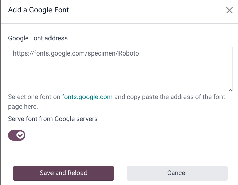Image resolution: width=238 pixels, height=185 pixels.
Task: Click the "Select one font on" help text
Action: tap(34, 97)
